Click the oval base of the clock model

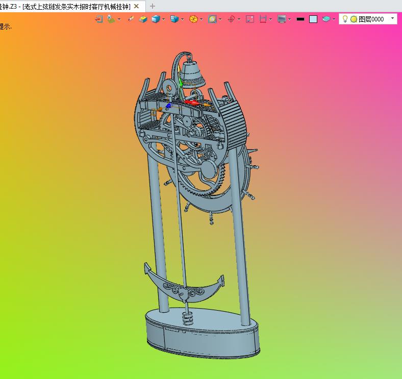(x=203, y=334)
